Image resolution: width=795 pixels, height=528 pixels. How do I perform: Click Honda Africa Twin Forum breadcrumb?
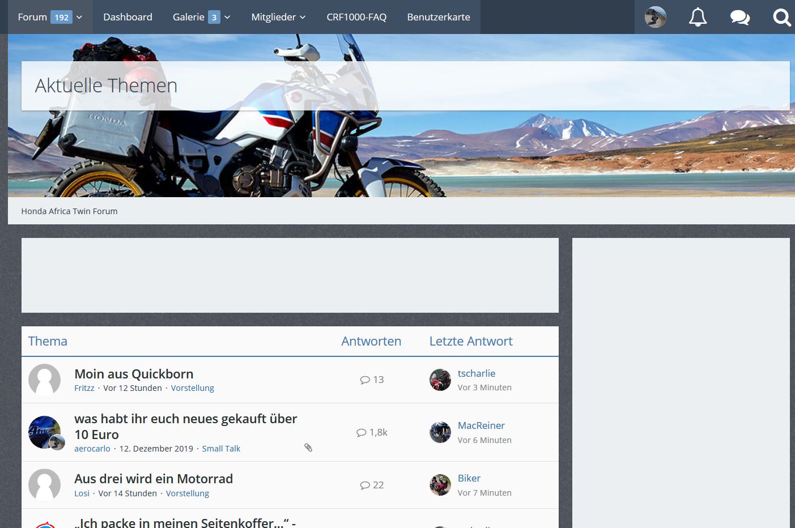click(69, 211)
